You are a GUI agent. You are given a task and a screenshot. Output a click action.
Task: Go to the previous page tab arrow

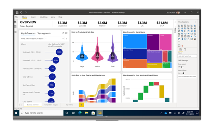click(20, 105)
